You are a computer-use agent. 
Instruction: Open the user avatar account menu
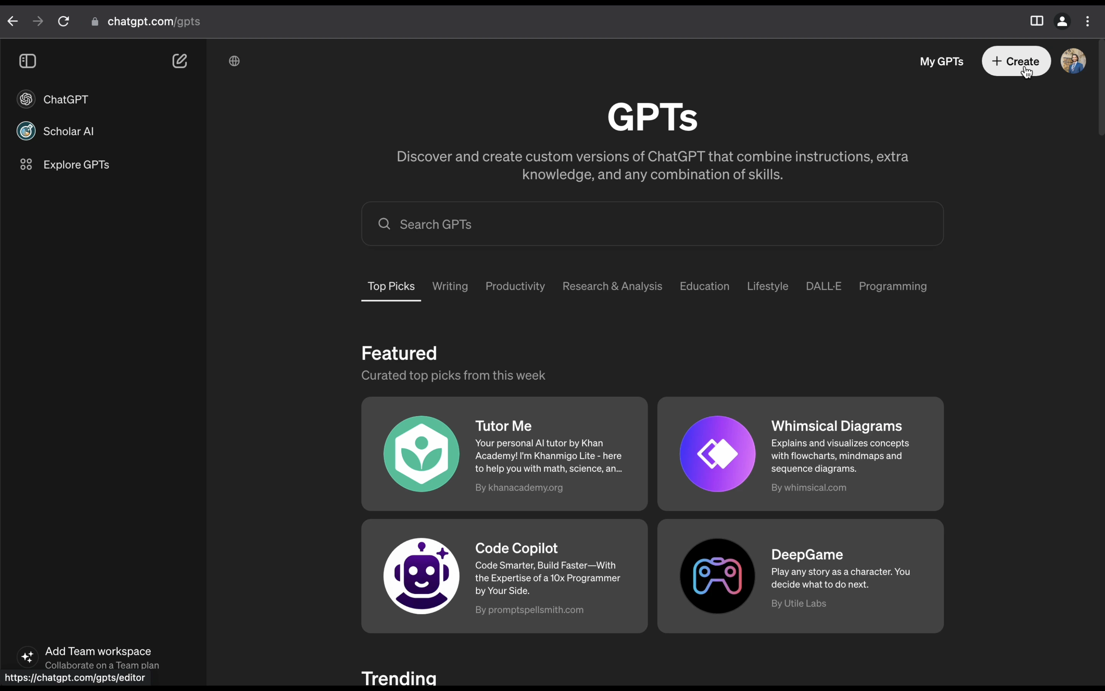(1074, 61)
